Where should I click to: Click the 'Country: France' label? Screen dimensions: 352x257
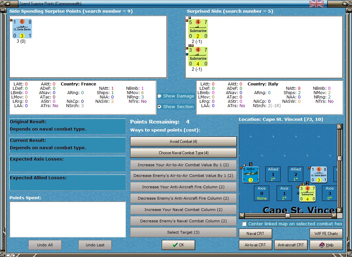click(x=78, y=84)
